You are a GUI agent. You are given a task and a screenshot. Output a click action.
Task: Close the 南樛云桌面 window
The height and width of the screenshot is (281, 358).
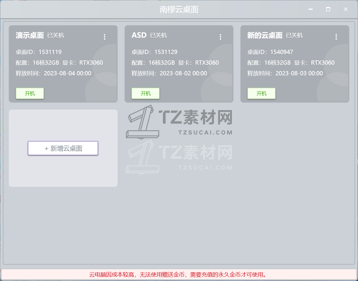pos(346,9)
